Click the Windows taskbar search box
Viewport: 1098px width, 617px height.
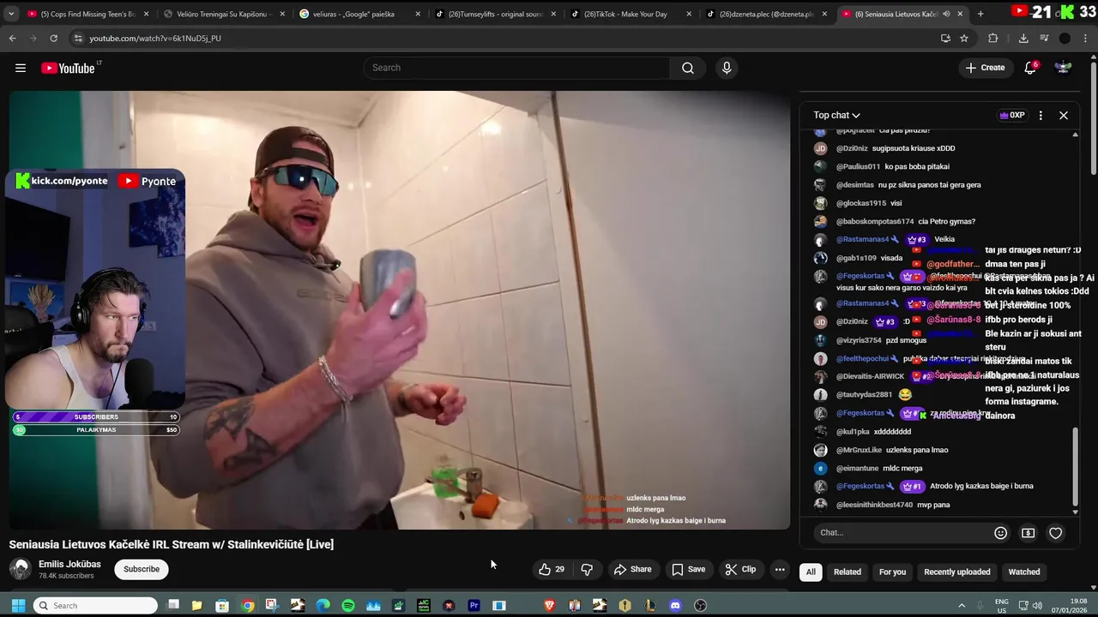95,606
